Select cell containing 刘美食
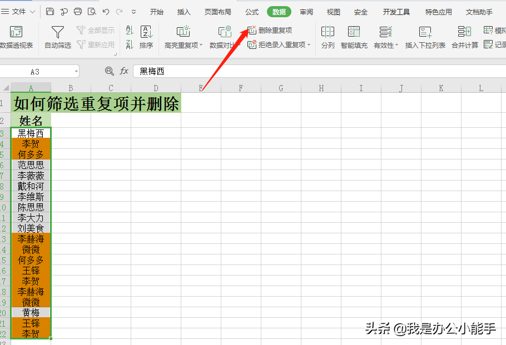This screenshot has width=506, height=345. click(x=31, y=228)
